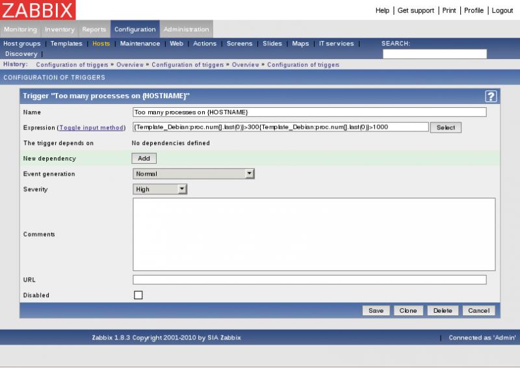
Task: Click the ZABBIX logo
Action: click(38, 10)
